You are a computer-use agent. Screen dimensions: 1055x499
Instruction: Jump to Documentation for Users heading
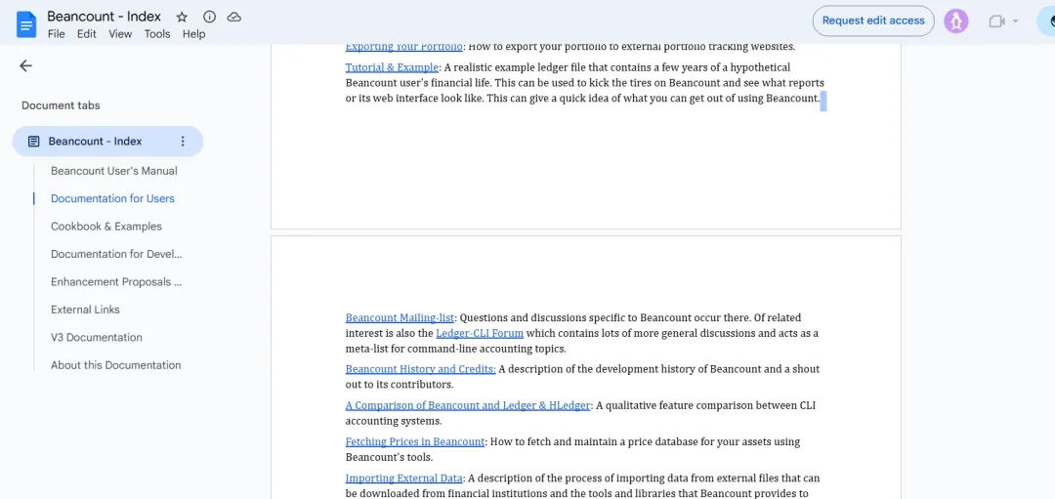point(112,198)
